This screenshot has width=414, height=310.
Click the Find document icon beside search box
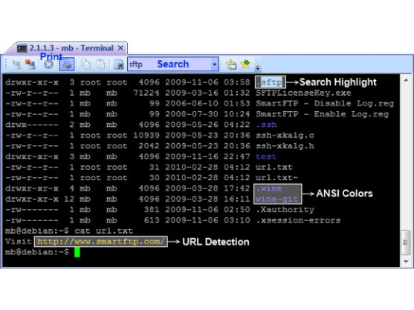[119, 65]
